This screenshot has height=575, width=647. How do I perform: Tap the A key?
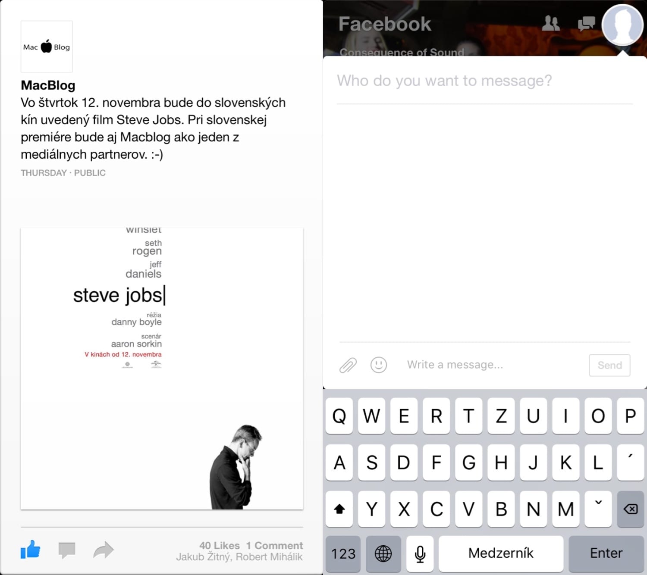click(339, 462)
